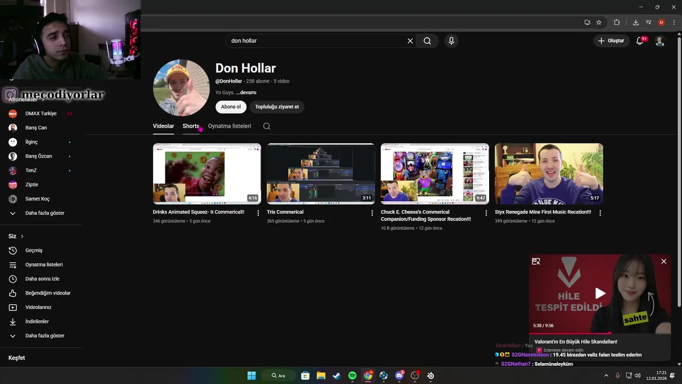682x384 pixels.
Task: Click the magnifier search button beside search box
Action: click(427, 41)
